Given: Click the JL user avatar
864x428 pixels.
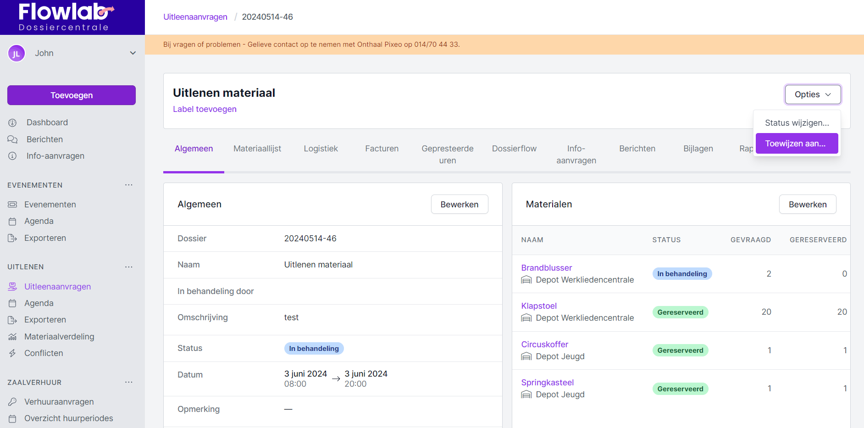Looking at the screenshot, I should coord(17,53).
